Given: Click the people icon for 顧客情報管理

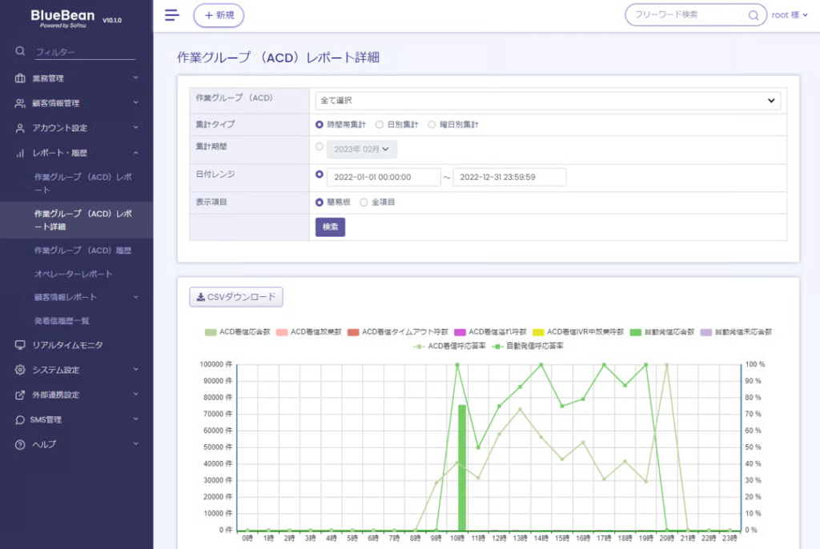Looking at the screenshot, I should [20, 103].
